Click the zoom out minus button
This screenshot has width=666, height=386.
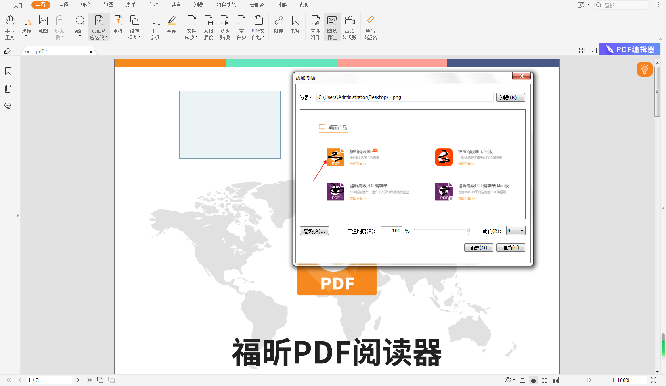coord(564,380)
